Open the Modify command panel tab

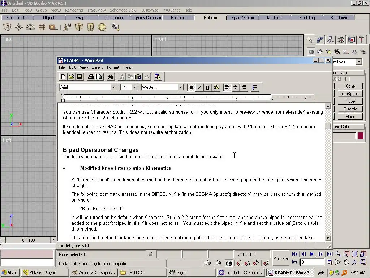320,40
